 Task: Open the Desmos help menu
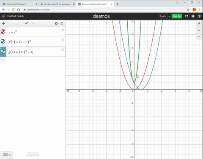[x=193, y=16]
